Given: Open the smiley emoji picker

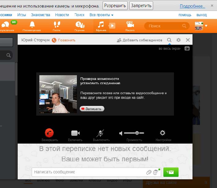Looking at the screenshot, I should [x=155, y=172].
